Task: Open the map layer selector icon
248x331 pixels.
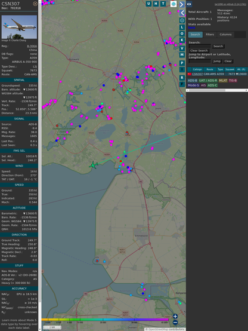Action: (x=173, y=4)
